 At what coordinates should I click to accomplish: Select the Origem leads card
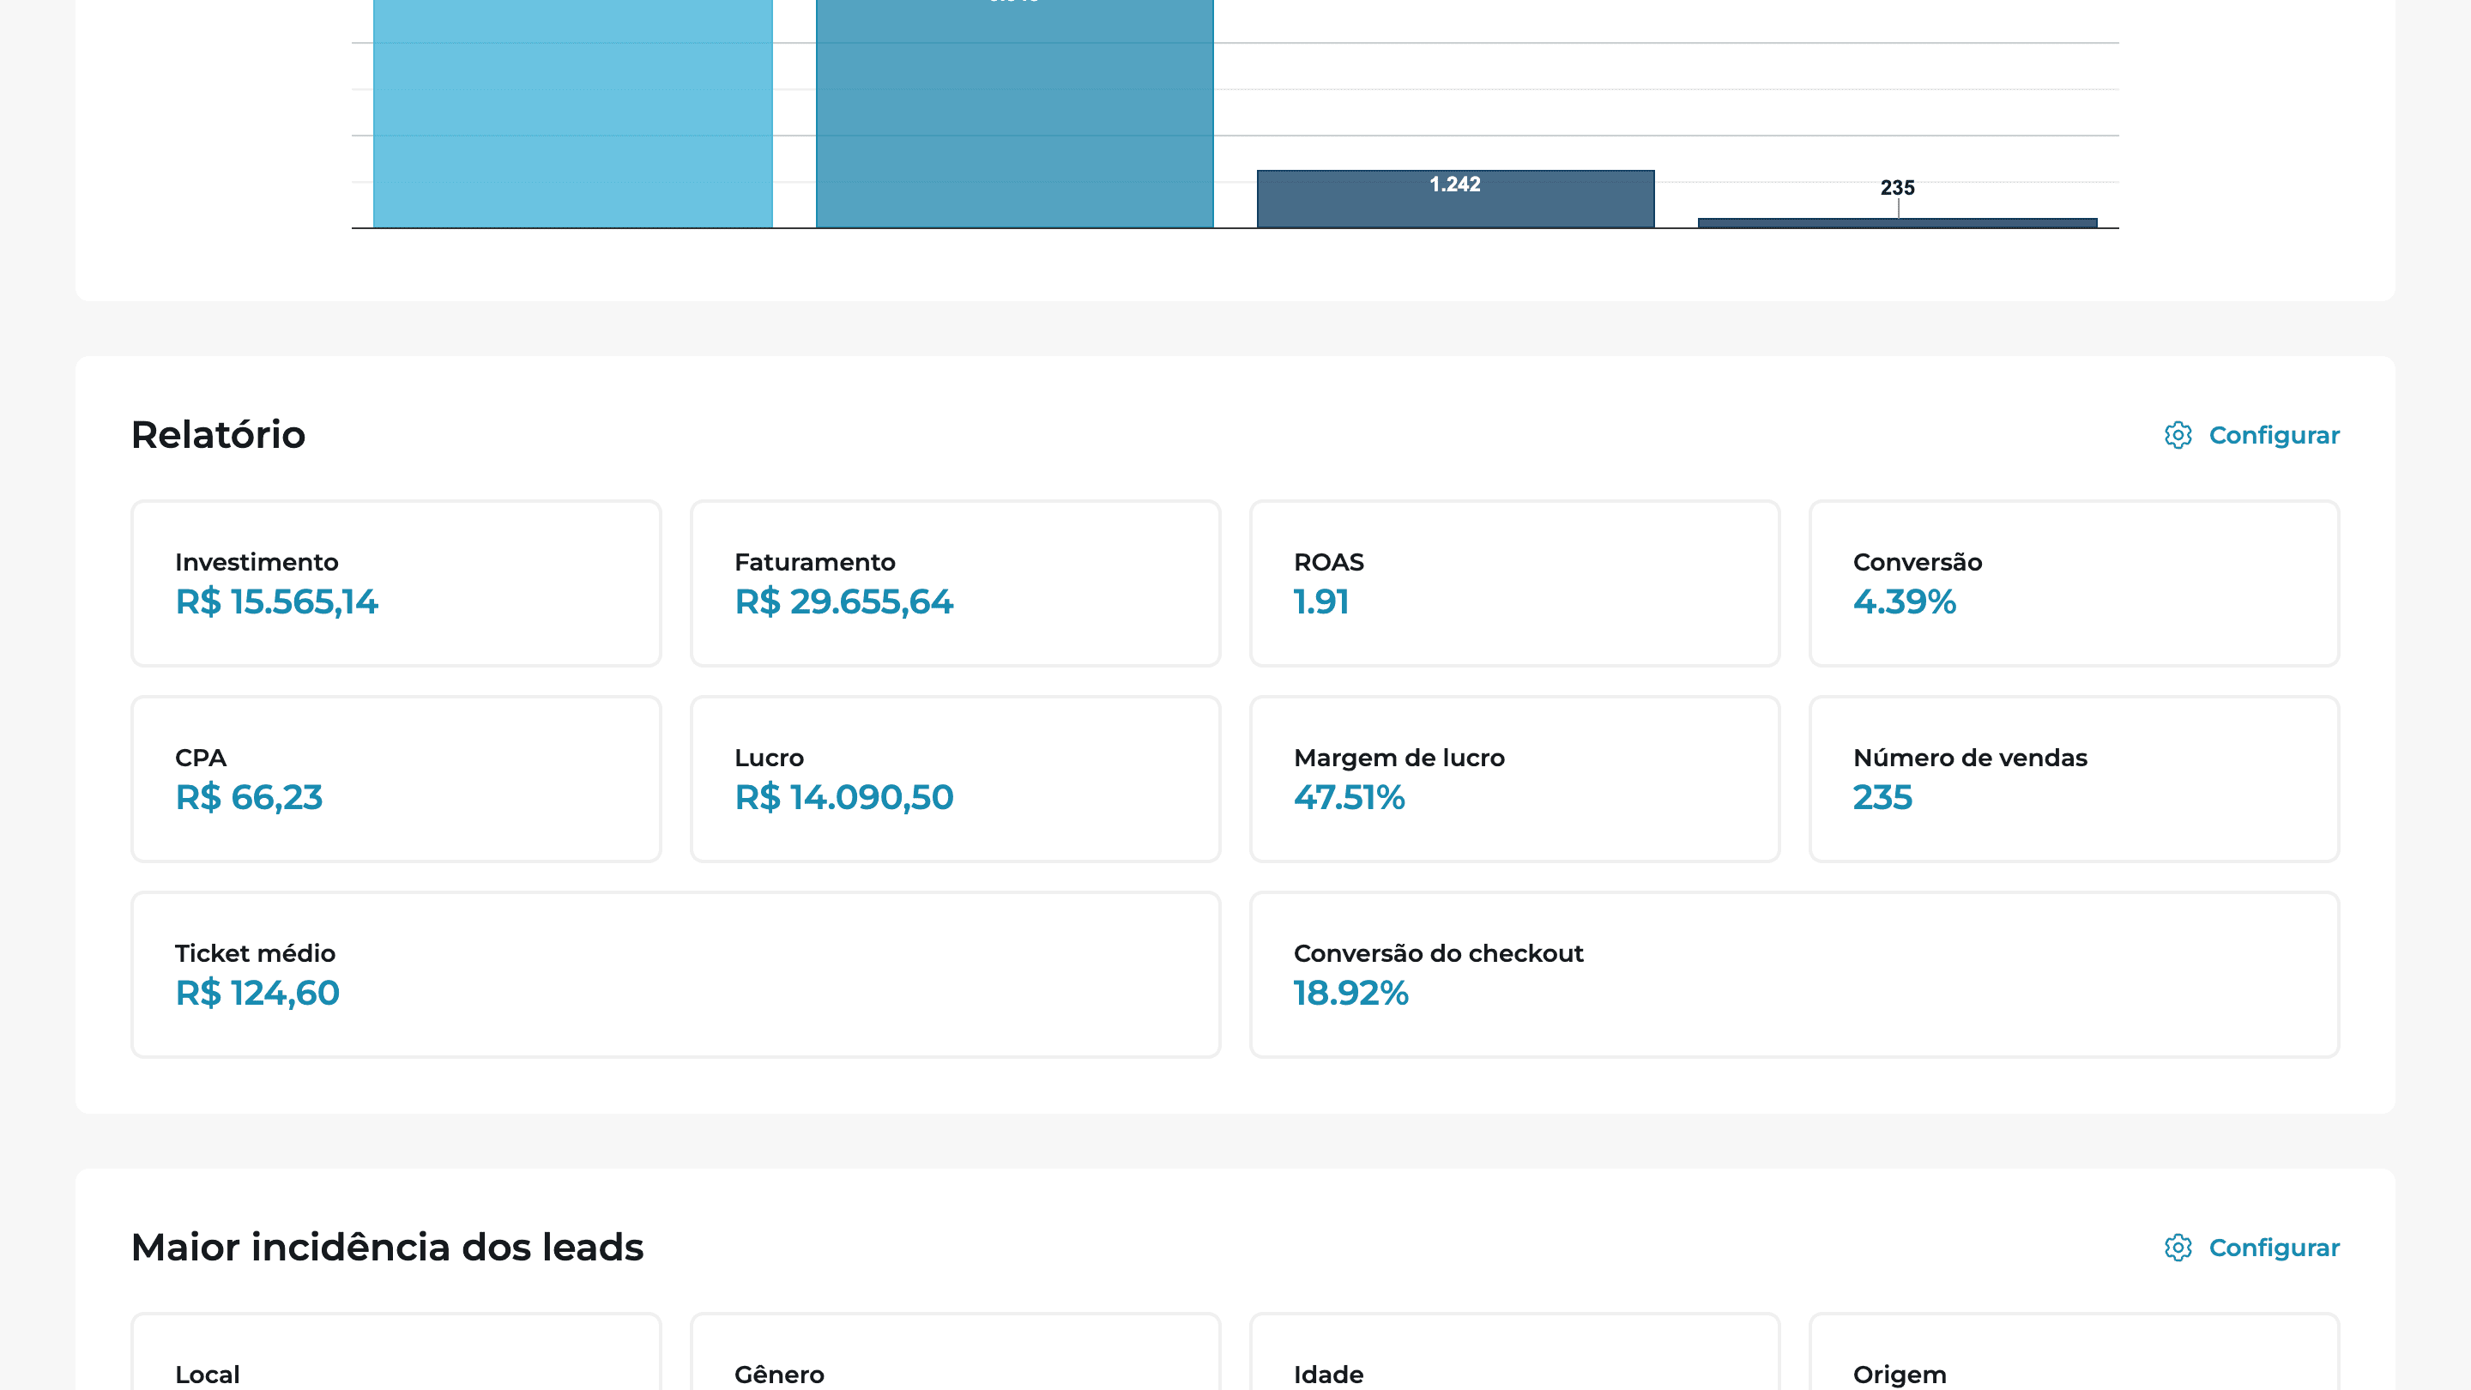2073,1363
